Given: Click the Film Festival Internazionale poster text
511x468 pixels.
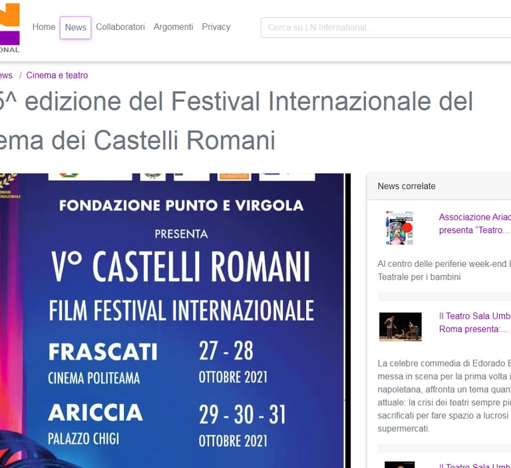Looking at the screenshot, I should point(182,310).
